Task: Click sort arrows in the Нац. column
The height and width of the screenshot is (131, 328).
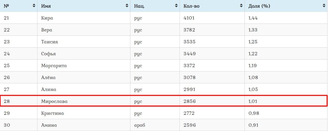Action: 176,6
